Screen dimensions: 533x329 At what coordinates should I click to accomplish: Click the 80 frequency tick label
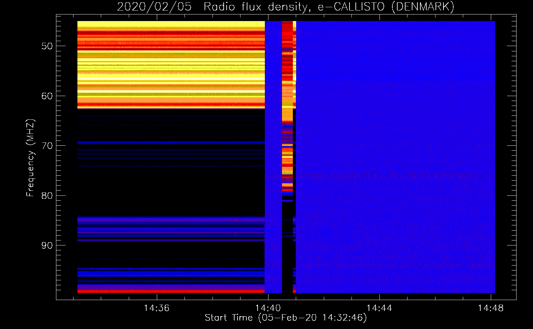coord(47,196)
